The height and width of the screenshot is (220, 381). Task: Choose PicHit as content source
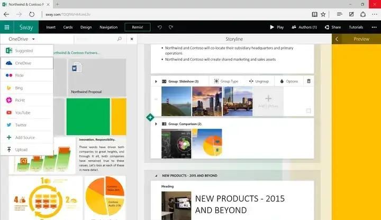click(27, 100)
